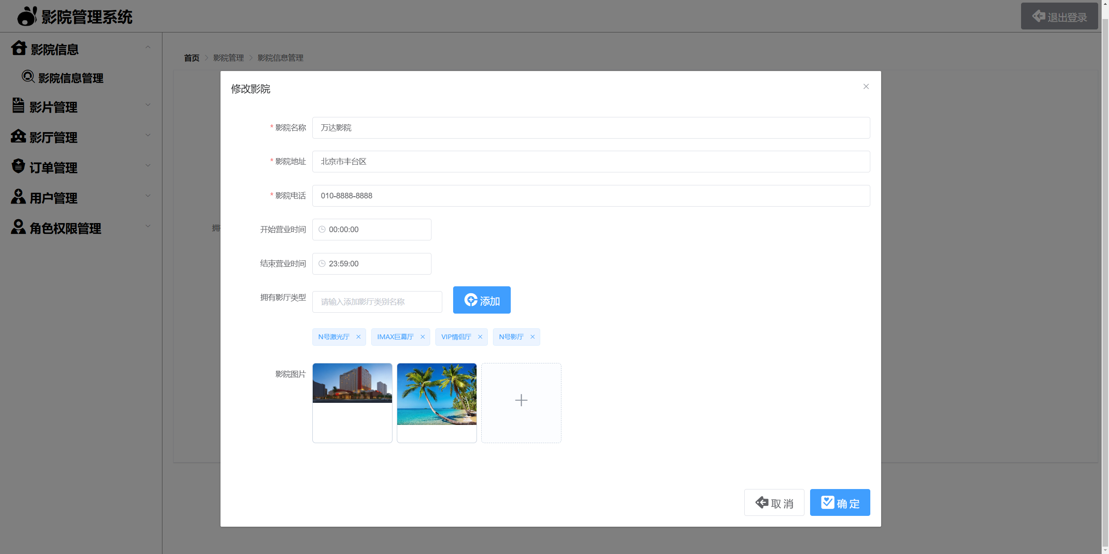The height and width of the screenshot is (554, 1109).
Task: Click the N号激光厅 tag label
Action: (334, 337)
